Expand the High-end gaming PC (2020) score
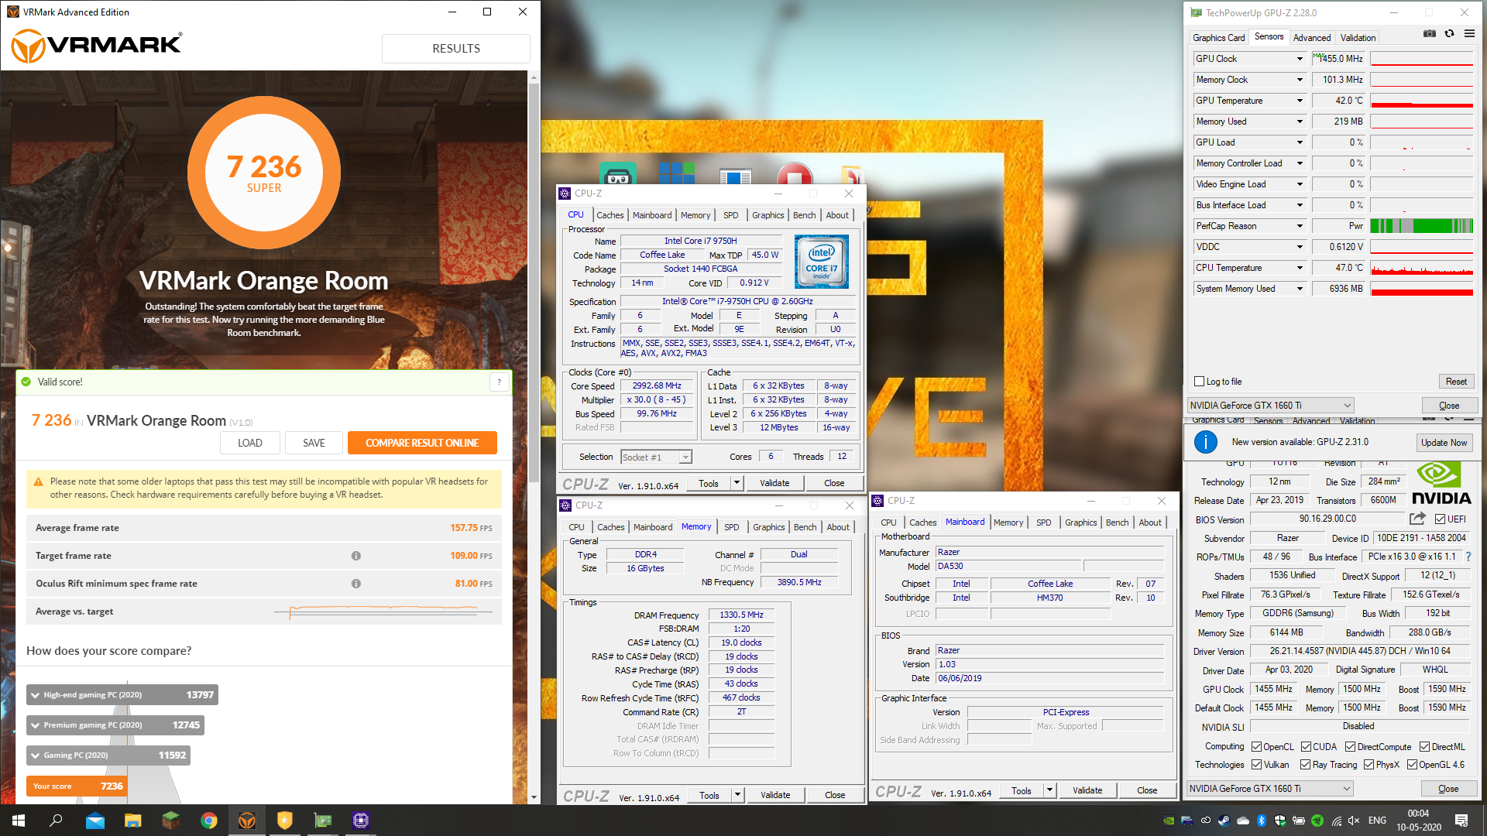1487x836 pixels. 36,695
